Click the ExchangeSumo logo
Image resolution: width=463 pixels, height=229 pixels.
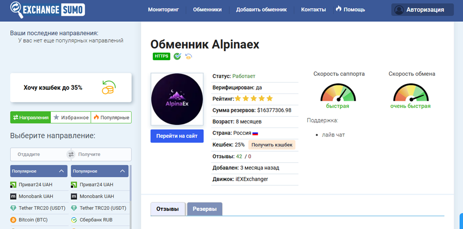point(48,10)
